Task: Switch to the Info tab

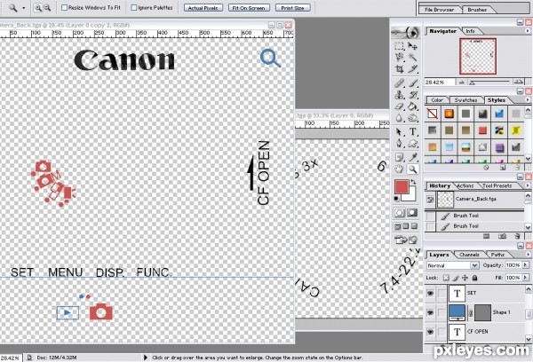Action: click(x=470, y=31)
